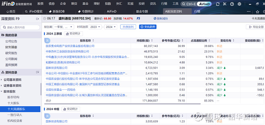The height and width of the screenshot is (125, 265).
Task: Open 盈利预测 in 我的目录
Action: 11,65
